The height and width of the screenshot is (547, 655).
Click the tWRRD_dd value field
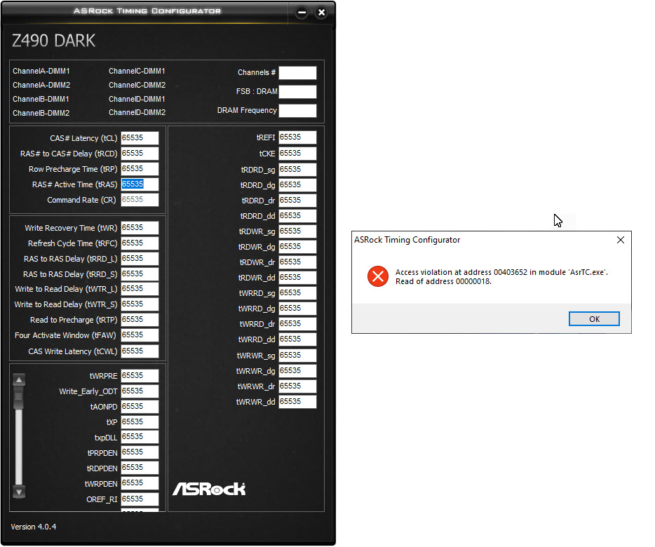coord(297,339)
